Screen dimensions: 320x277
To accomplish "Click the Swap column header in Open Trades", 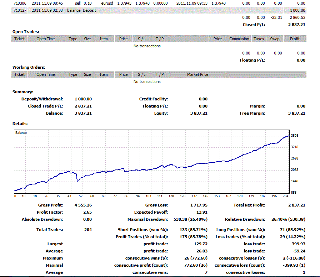I will [x=275, y=39].
